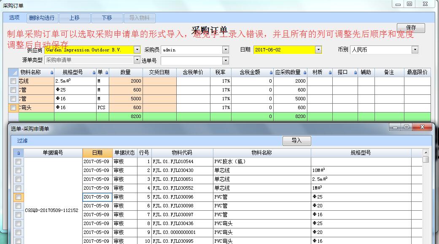Check row 7 FJL030097 in request list
439x244 pixels.
(19, 215)
